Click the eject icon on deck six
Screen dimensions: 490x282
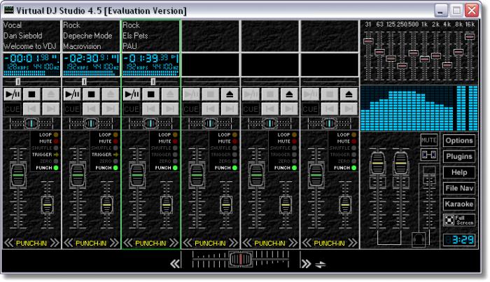349,93
